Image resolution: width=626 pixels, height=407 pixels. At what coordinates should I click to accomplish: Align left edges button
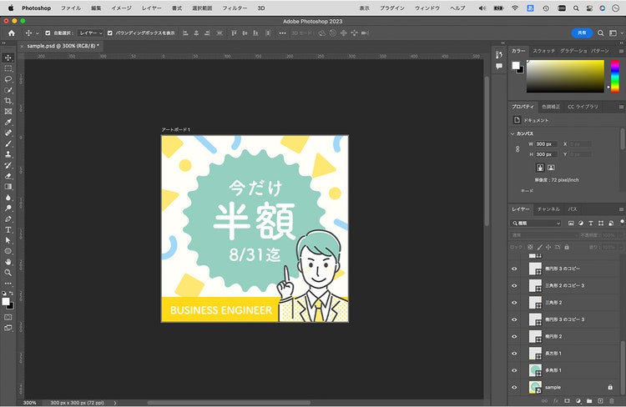click(x=185, y=33)
